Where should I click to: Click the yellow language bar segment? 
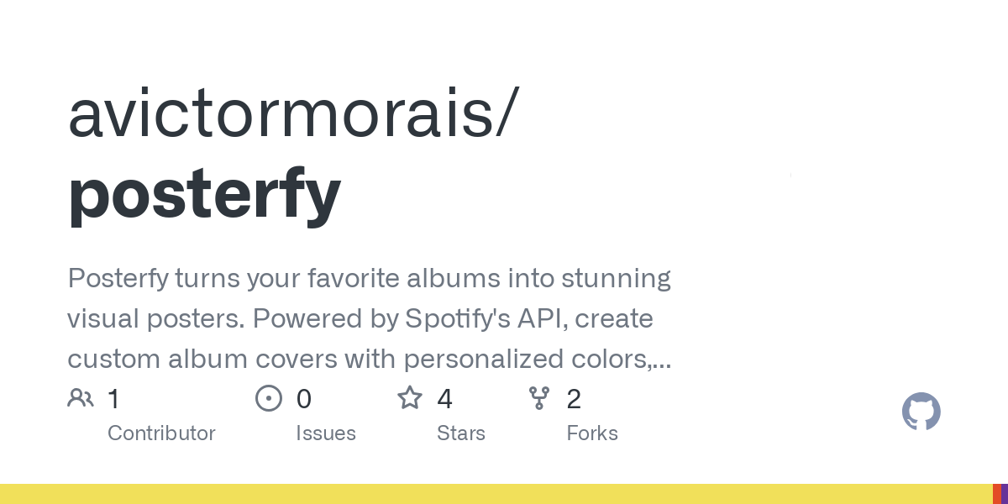pos(496,494)
